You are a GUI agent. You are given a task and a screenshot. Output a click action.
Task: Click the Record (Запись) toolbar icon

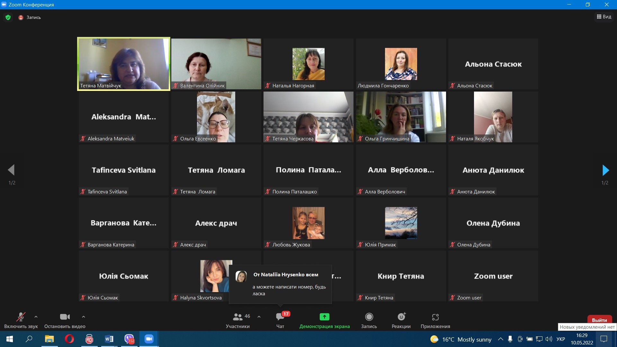tap(369, 317)
